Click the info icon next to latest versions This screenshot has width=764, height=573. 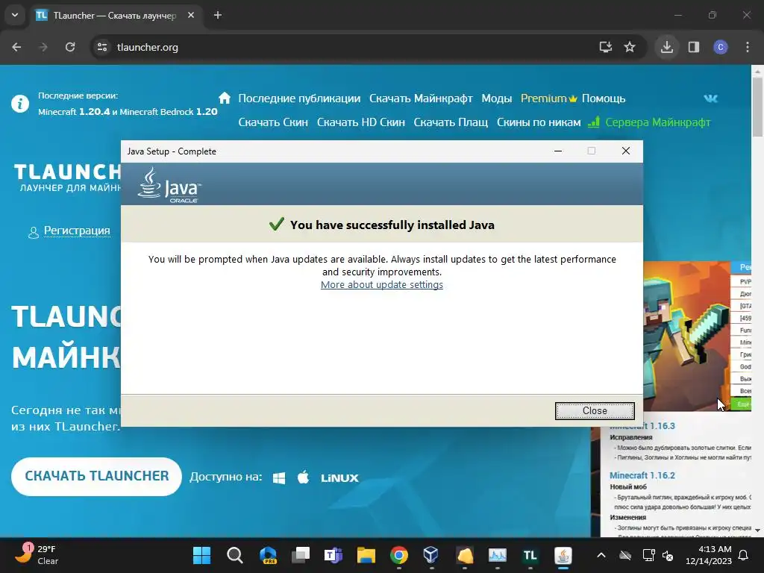(20, 104)
